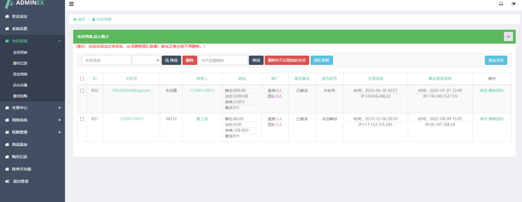Expand the 交易中心 sidebar menu
Viewport: 522px width, 202px height.
pos(59,108)
